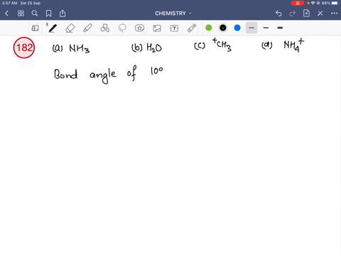The height and width of the screenshot is (256, 341).
Task: Tap the handwritten 'Bond angle of' text
Action: (x=95, y=75)
